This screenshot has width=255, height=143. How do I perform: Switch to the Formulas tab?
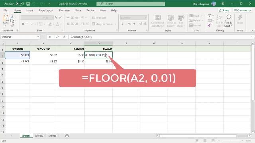pyautogui.click(x=64, y=10)
